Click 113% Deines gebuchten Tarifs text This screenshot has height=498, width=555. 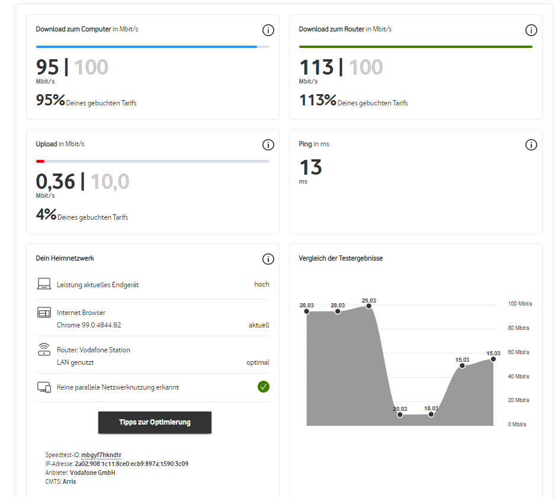353,100
